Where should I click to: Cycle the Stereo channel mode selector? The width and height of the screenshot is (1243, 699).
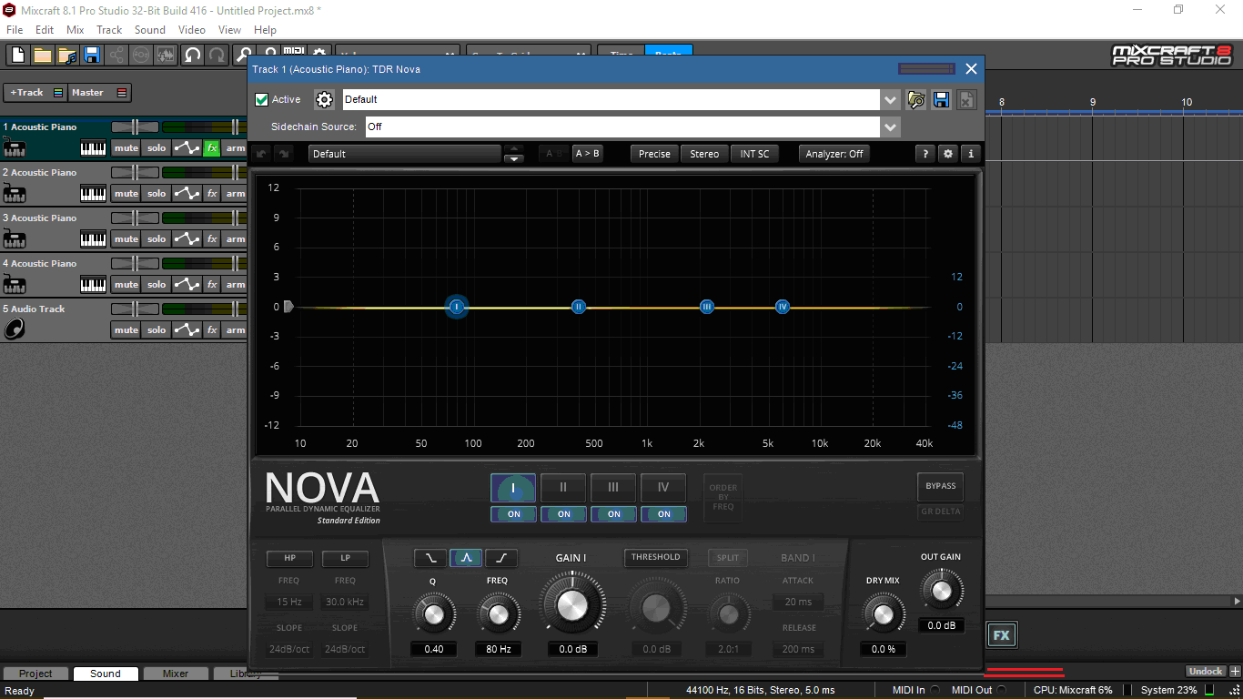coord(704,154)
